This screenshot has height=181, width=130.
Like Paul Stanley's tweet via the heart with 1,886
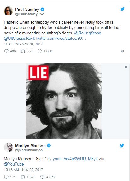click(x=39, y=51)
